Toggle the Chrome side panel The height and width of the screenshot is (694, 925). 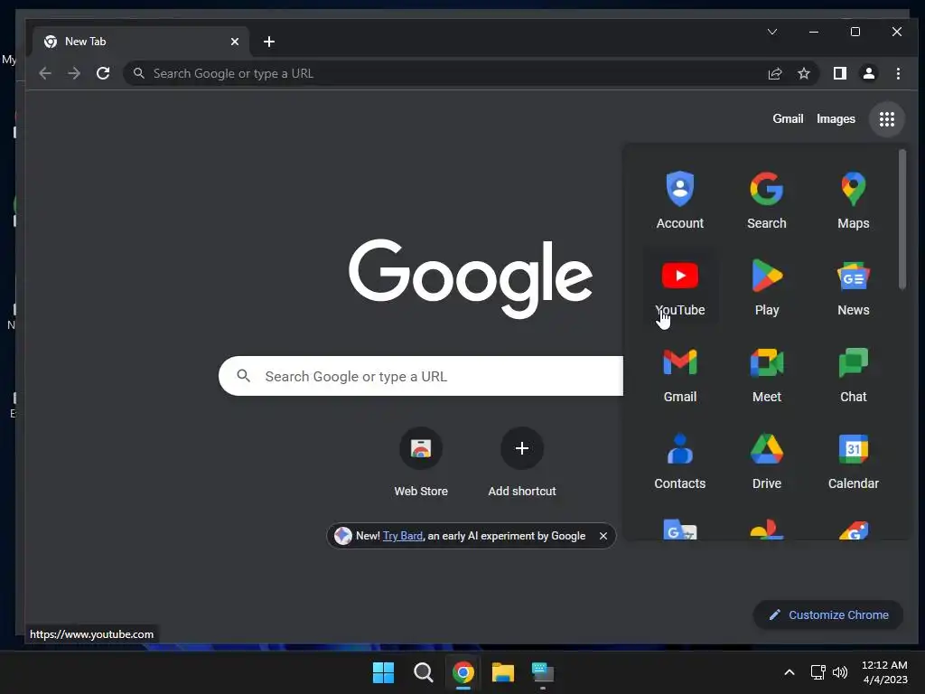click(x=839, y=73)
